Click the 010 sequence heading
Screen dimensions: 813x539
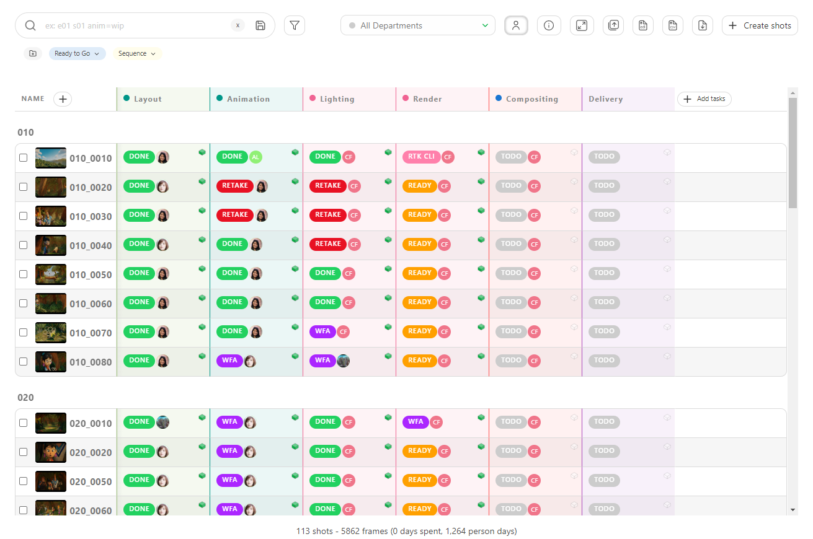click(x=25, y=133)
